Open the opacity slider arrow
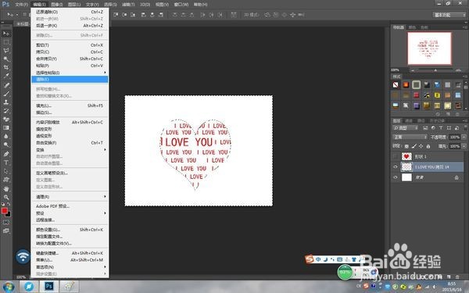Image resolution: width=469 pixels, height=293 pixels. (463, 137)
